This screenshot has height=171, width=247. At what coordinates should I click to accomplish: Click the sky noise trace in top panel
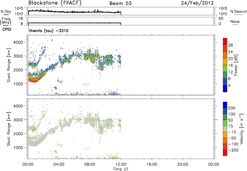74,12
